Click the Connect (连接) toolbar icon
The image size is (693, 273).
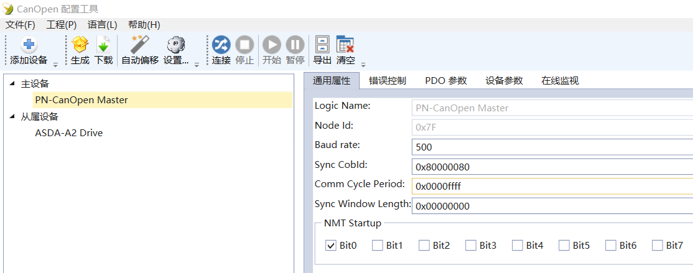(x=221, y=45)
